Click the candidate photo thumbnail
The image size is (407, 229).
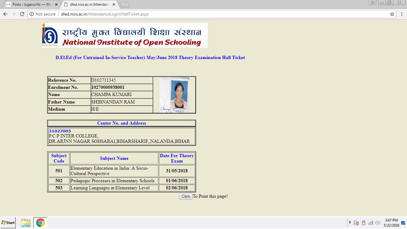[x=174, y=95]
